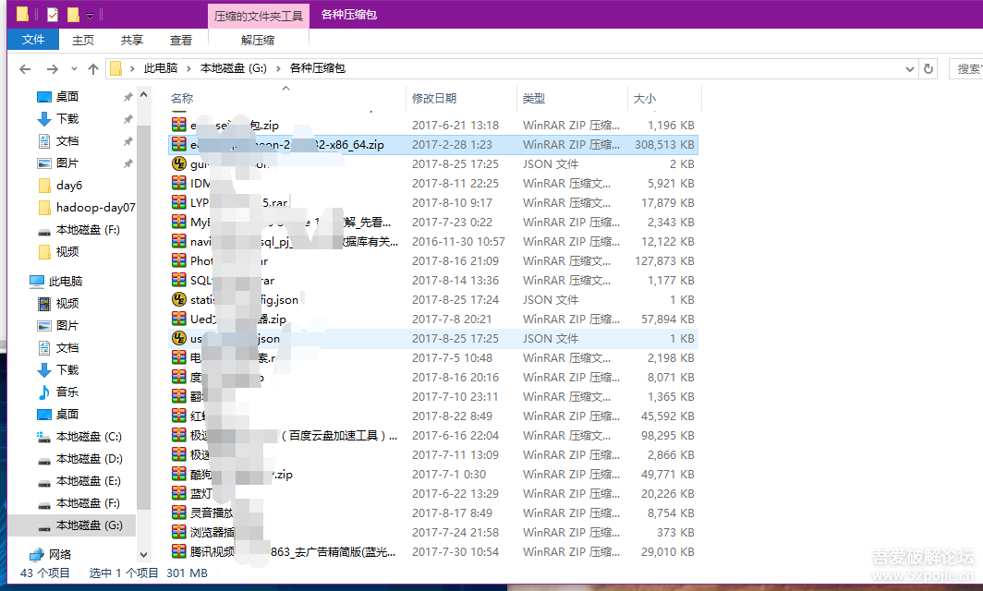Viewport: 983px width, 591px height.
Task: Open the recent locations dropdown arrow
Action: [74, 68]
